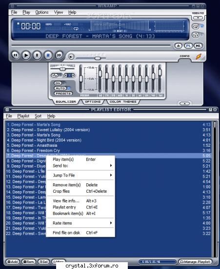Screen dimensions: 220x269
Task: Expand the Send to: submenu
Action: point(80,165)
